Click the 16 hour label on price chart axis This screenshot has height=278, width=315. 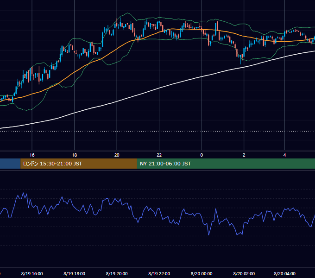[32, 155]
